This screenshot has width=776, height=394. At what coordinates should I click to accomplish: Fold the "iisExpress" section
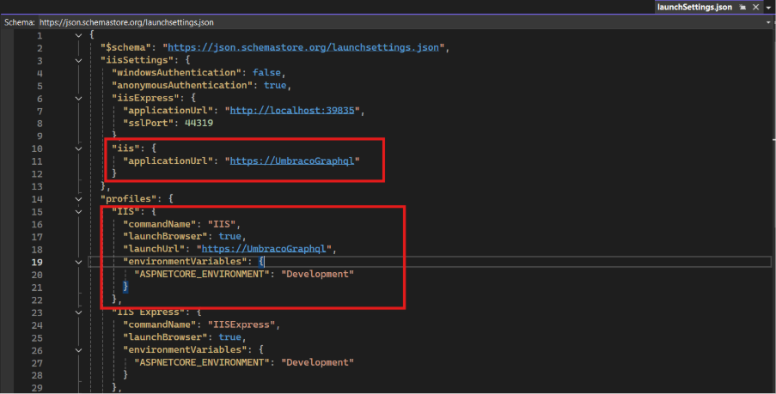pos(79,98)
